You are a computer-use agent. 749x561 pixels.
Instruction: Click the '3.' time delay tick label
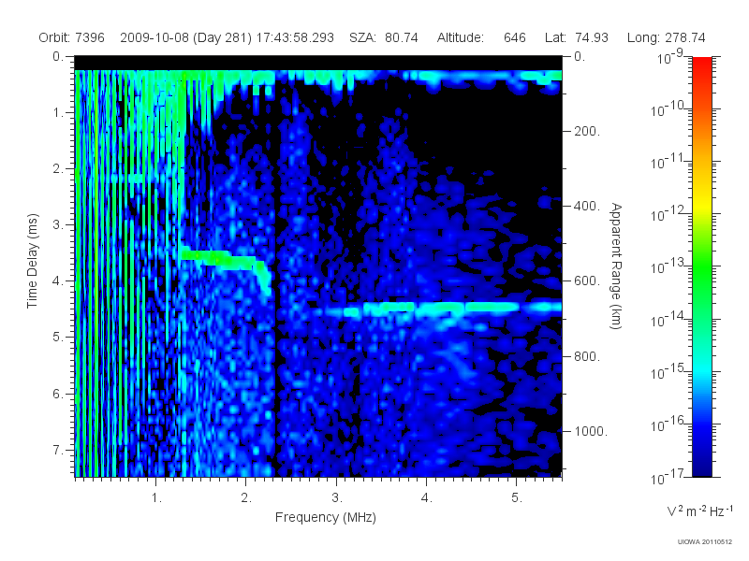point(58,224)
